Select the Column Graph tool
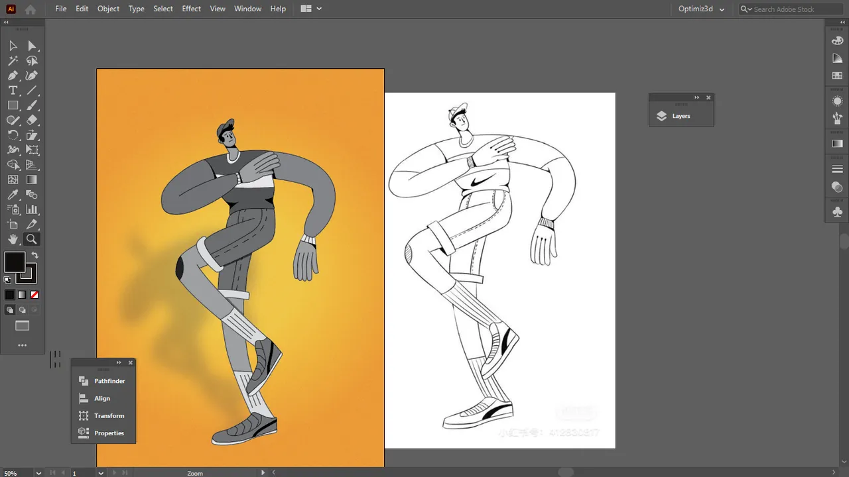Screen dimensions: 849x477 pyautogui.click(x=31, y=209)
